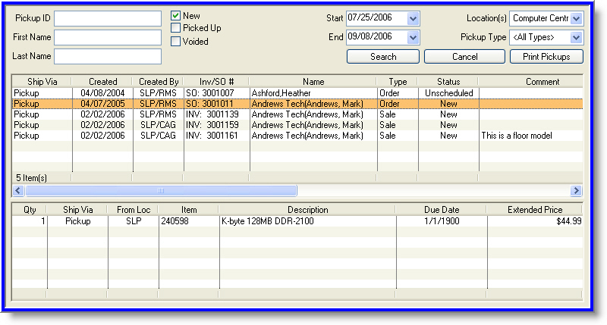Click the Qty column header

tap(30, 209)
